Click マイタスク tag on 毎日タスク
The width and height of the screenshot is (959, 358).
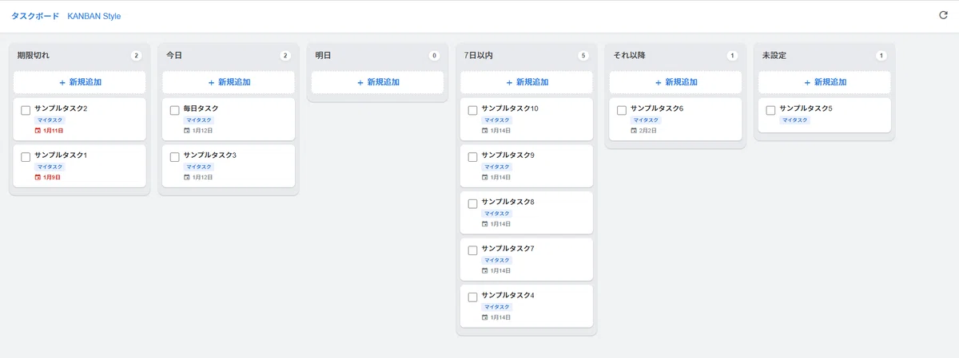(x=199, y=120)
